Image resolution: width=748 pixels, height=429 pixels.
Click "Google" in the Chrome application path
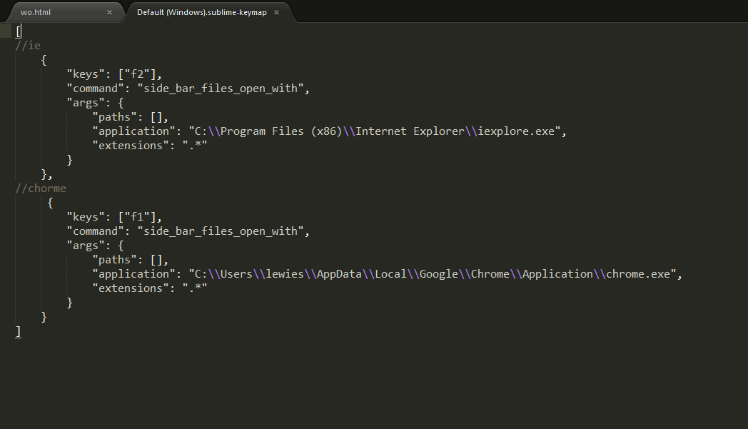tap(439, 274)
